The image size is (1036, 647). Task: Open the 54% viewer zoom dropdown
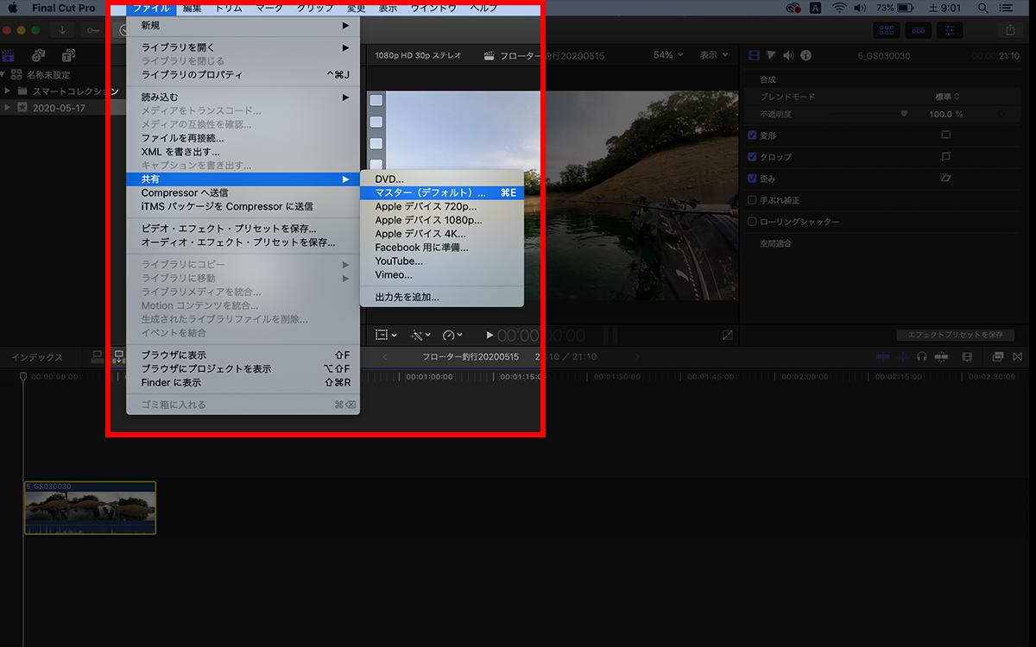tap(668, 55)
